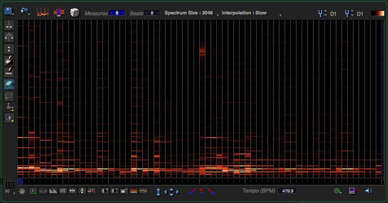The height and width of the screenshot is (203, 388).
Task: Toggle the grid icon at bottom-left corner
Action: (9, 184)
